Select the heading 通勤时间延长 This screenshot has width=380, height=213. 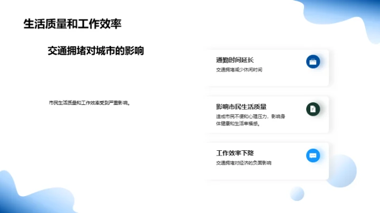pyautogui.click(x=235, y=60)
